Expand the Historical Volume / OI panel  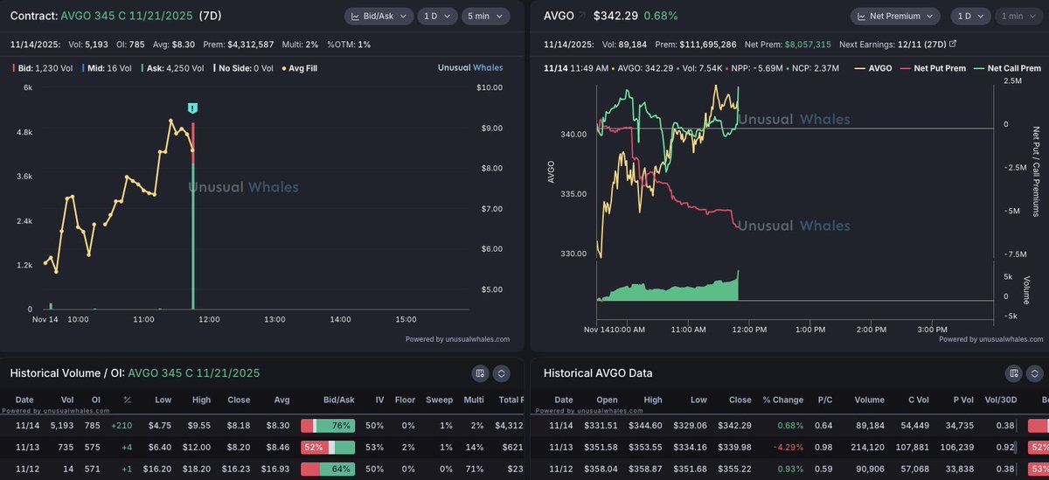click(x=501, y=372)
